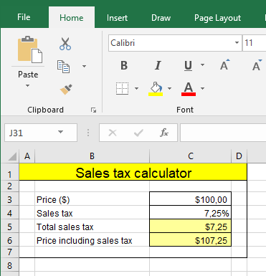The height and width of the screenshot is (276, 266).
Task: Select row 2 header
Action: (9, 186)
